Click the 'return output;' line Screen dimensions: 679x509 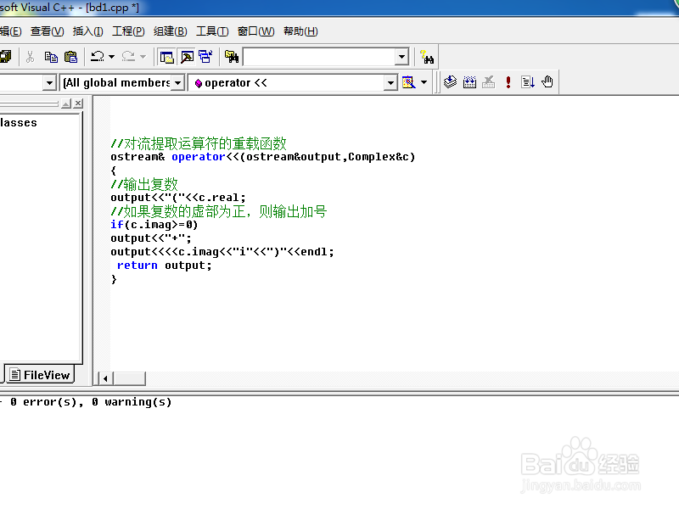pos(164,266)
